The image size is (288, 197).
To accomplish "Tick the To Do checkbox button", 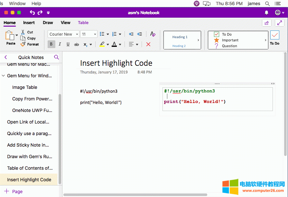I will click(274, 36).
